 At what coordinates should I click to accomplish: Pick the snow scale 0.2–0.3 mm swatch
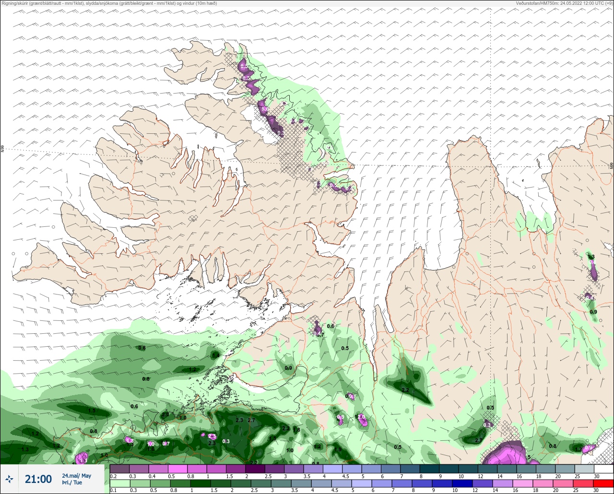point(119,469)
